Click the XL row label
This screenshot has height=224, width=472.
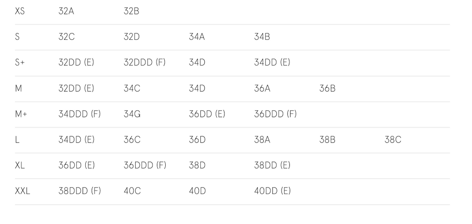click(20, 165)
